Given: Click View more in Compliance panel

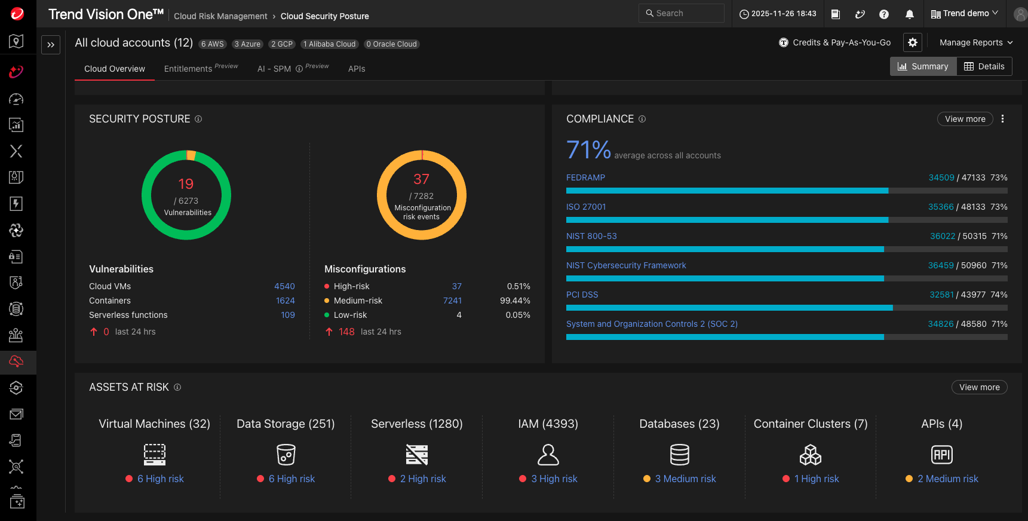Looking at the screenshot, I should [965, 119].
